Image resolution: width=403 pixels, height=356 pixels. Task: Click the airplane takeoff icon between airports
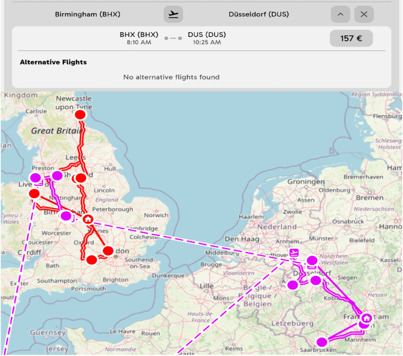pyautogui.click(x=173, y=14)
